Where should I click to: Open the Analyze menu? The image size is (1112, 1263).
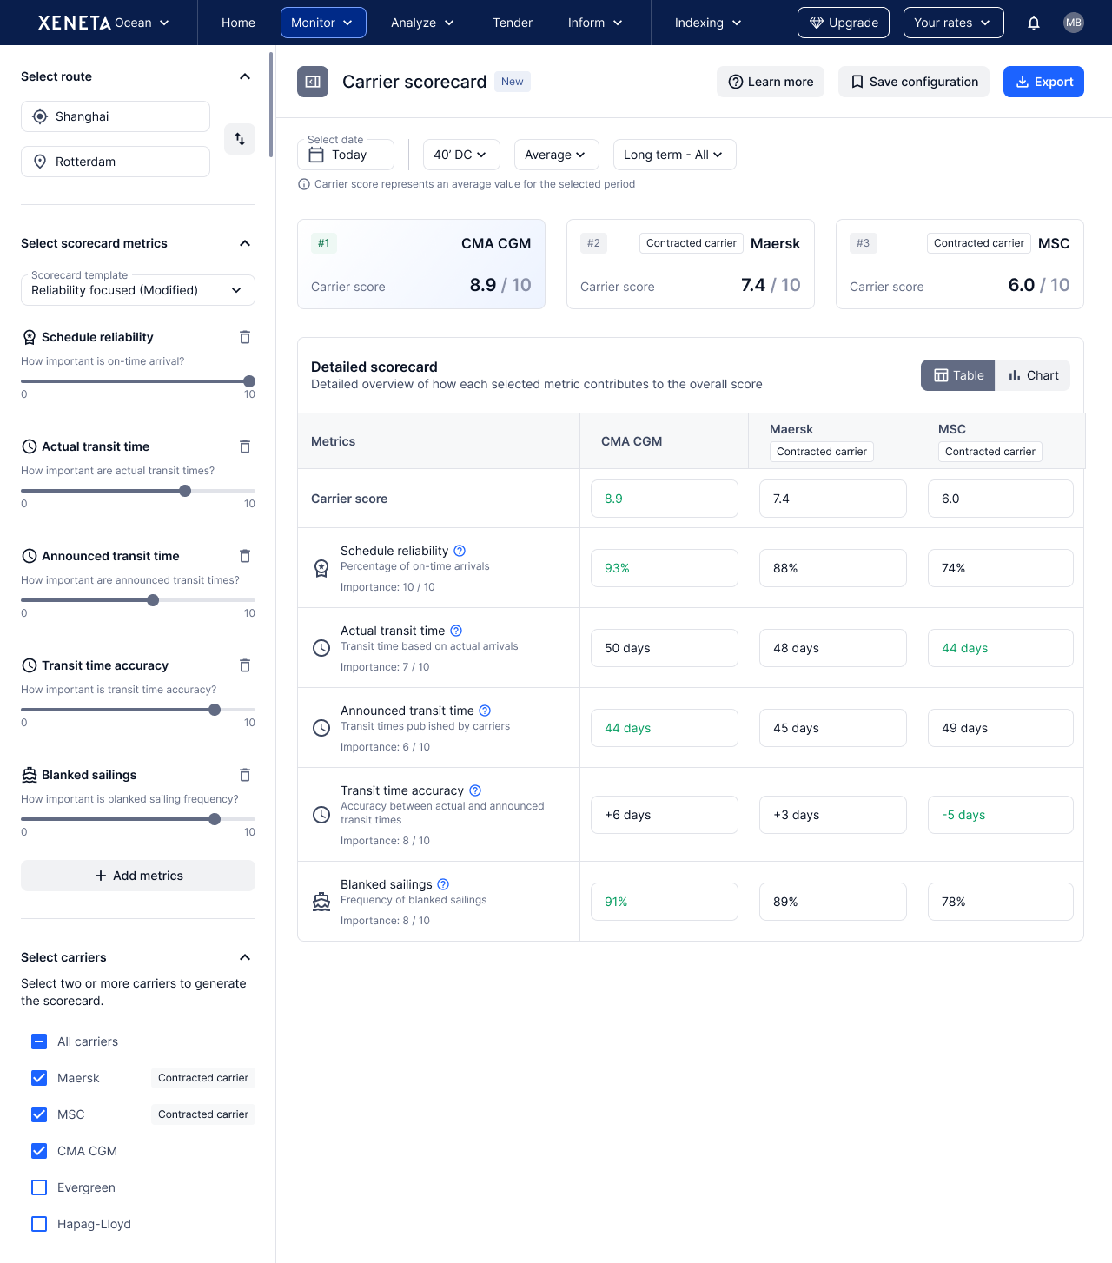(x=422, y=23)
